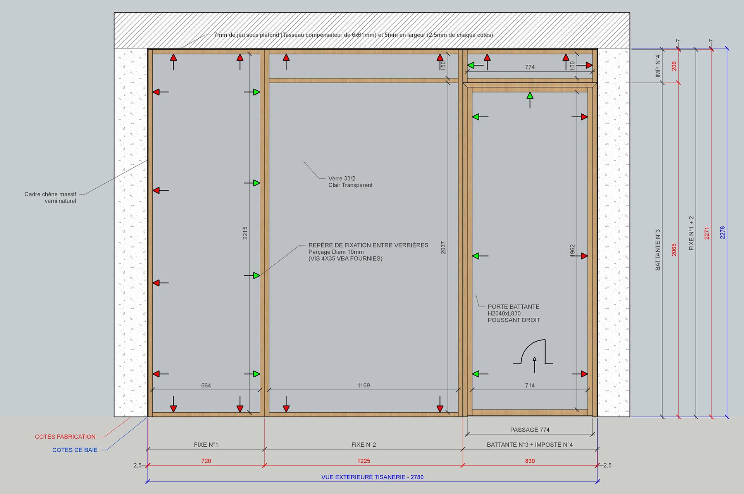
Task: Click the green arrow the REPÈRE DE FIXATION leader points to
Action: click(252, 275)
